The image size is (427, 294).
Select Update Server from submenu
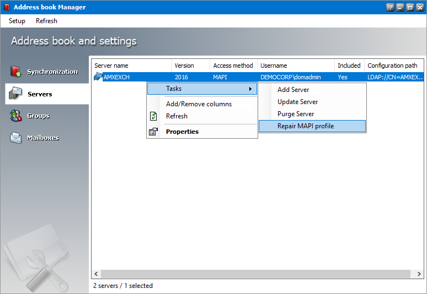tap(297, 102)
